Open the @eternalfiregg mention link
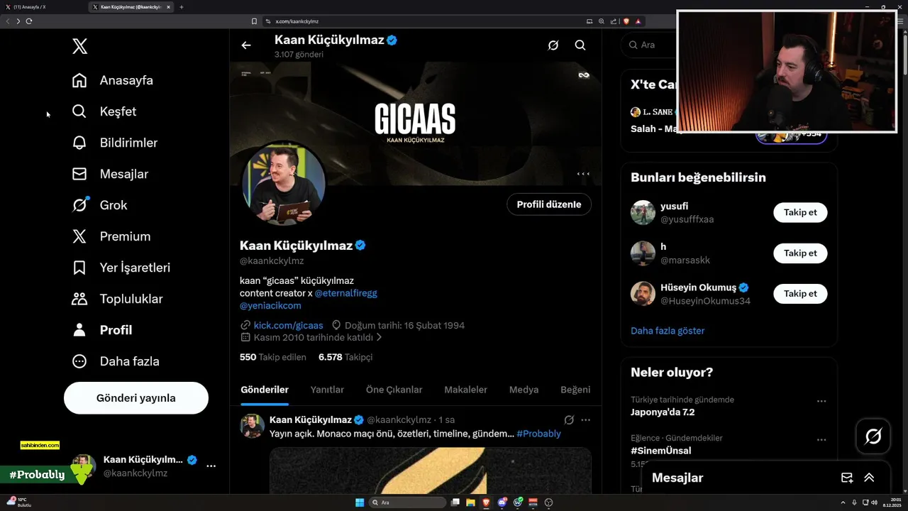 coord(346,293)
